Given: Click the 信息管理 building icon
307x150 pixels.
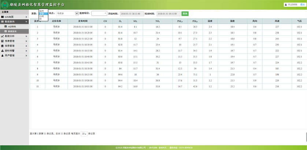Looking at the screenshot, I should click(2, 46).
